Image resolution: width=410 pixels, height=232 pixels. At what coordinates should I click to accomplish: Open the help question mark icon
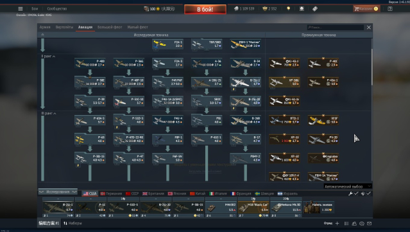[390, 8]
